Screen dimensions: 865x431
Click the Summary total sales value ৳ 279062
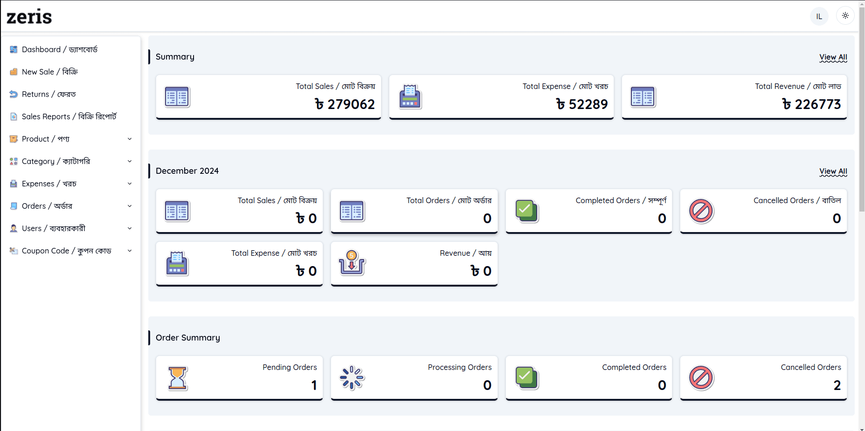tap(345, 104)
